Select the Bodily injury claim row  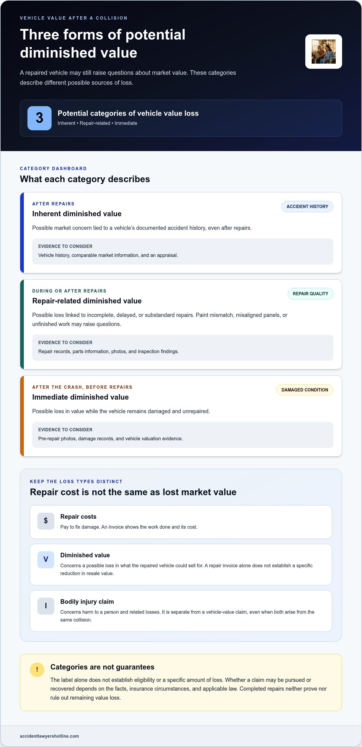(x=181, y=611)
